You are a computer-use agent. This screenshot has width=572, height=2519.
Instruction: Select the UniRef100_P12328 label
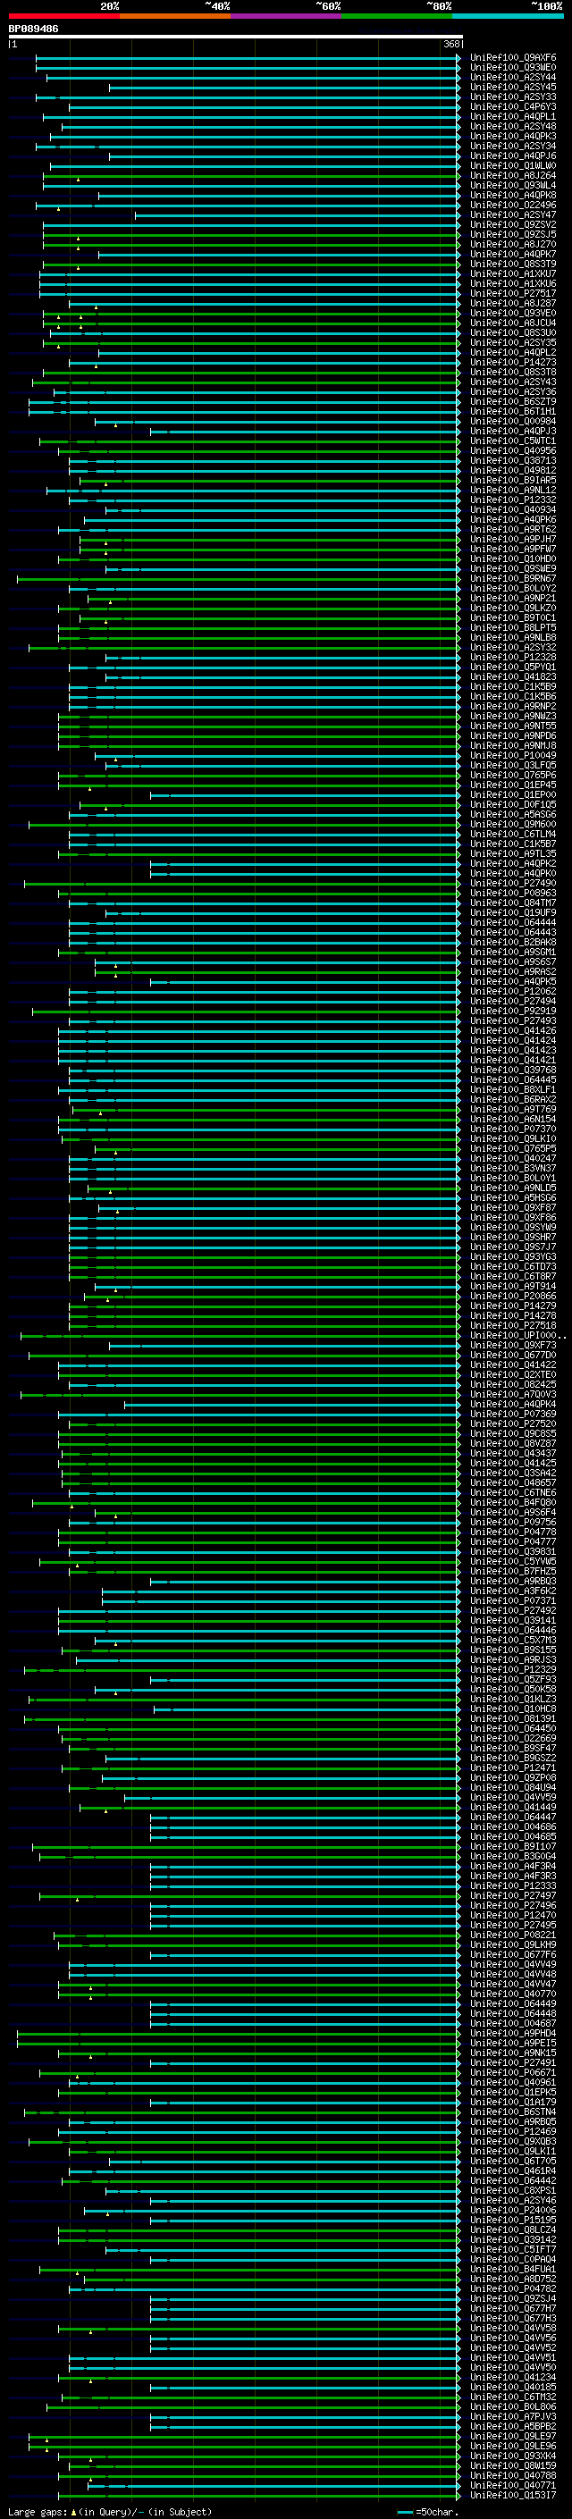click(513, 657)
